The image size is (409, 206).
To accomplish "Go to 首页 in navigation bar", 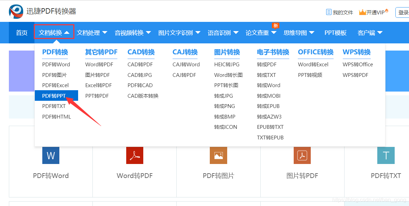I will (21, 33).
